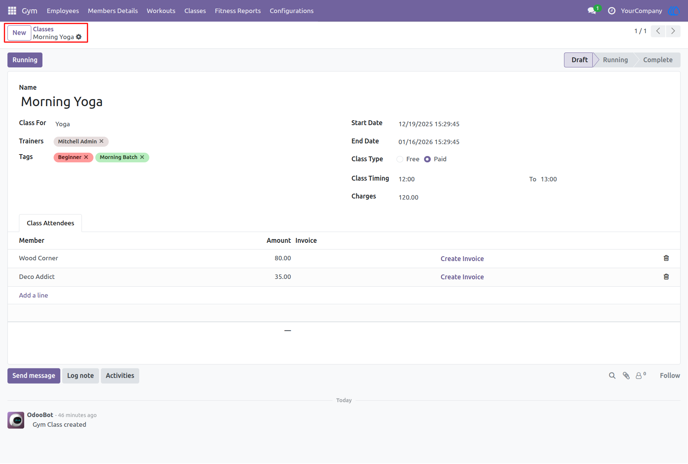Image resolution: width=688 pixels, height=464 pixels.
Task: Select the Paid class type
Action: coord(427,159)
